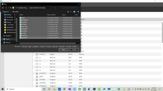The height and width of the screenshot is (91, 163).
Task: Select ACTSETUP program in TI Connect
Action: coord(97,73)
